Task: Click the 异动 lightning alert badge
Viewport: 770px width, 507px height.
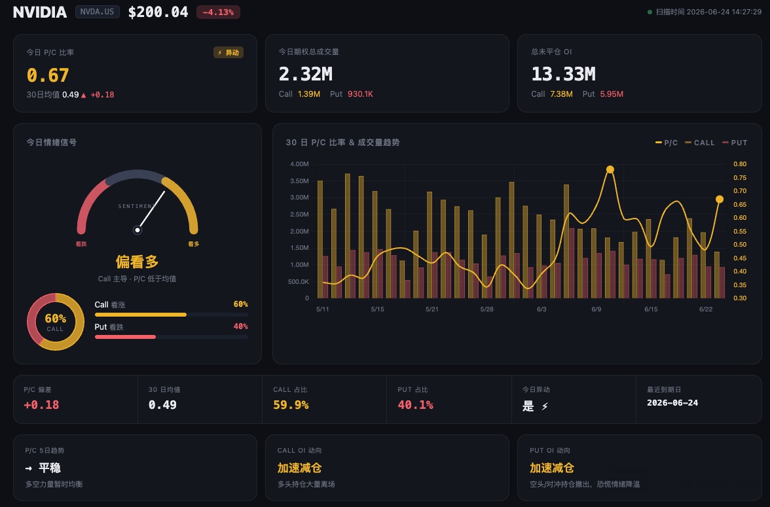Action: pyautogui.click(x=229, y=52)
